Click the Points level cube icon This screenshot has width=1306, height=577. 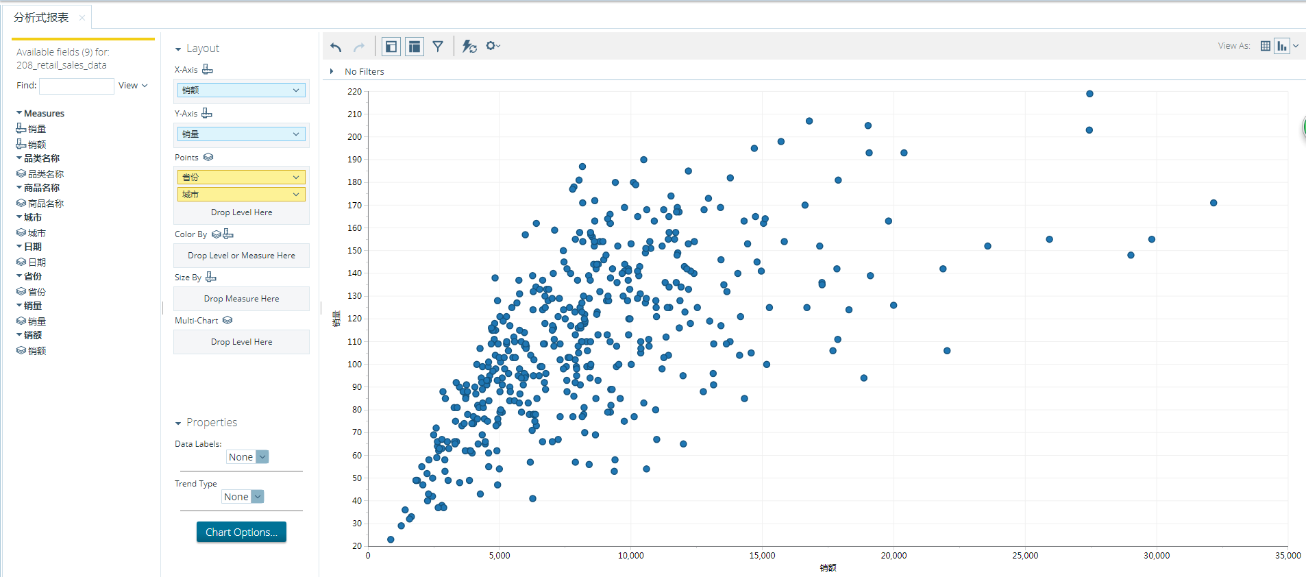point(208,157)
